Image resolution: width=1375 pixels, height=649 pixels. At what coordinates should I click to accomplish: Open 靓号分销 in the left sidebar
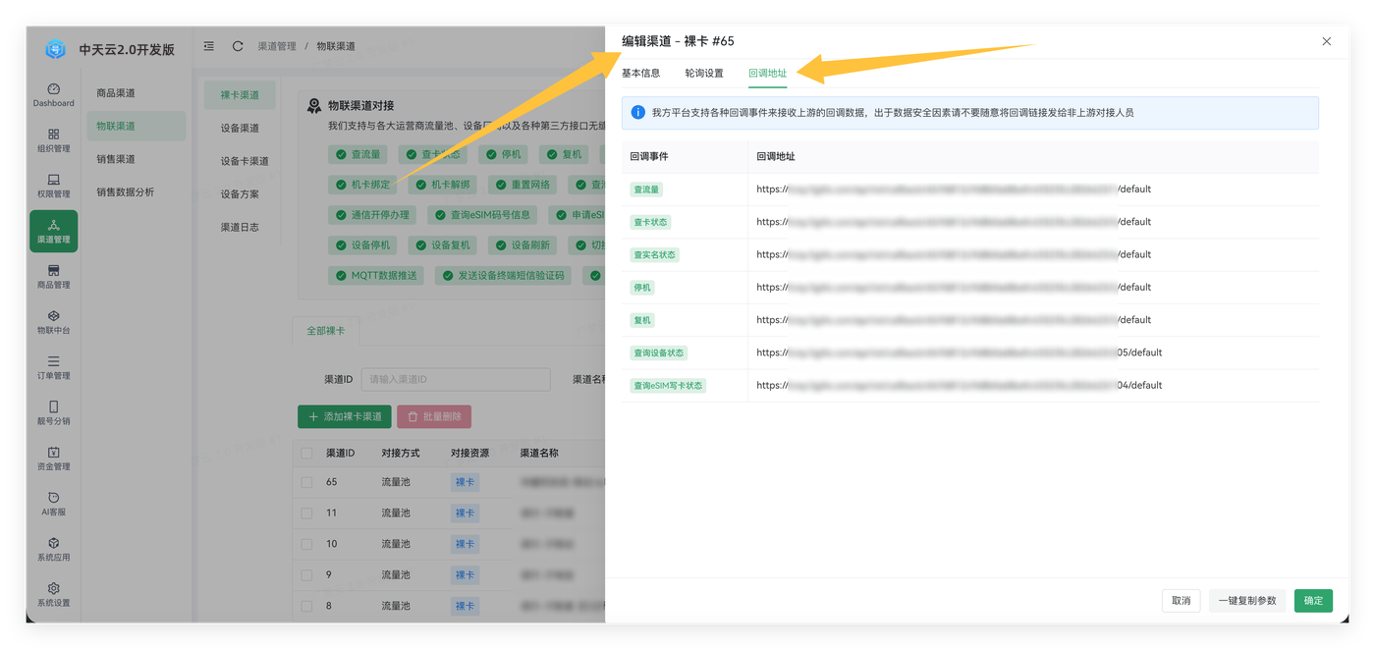[x=53, y=412]
